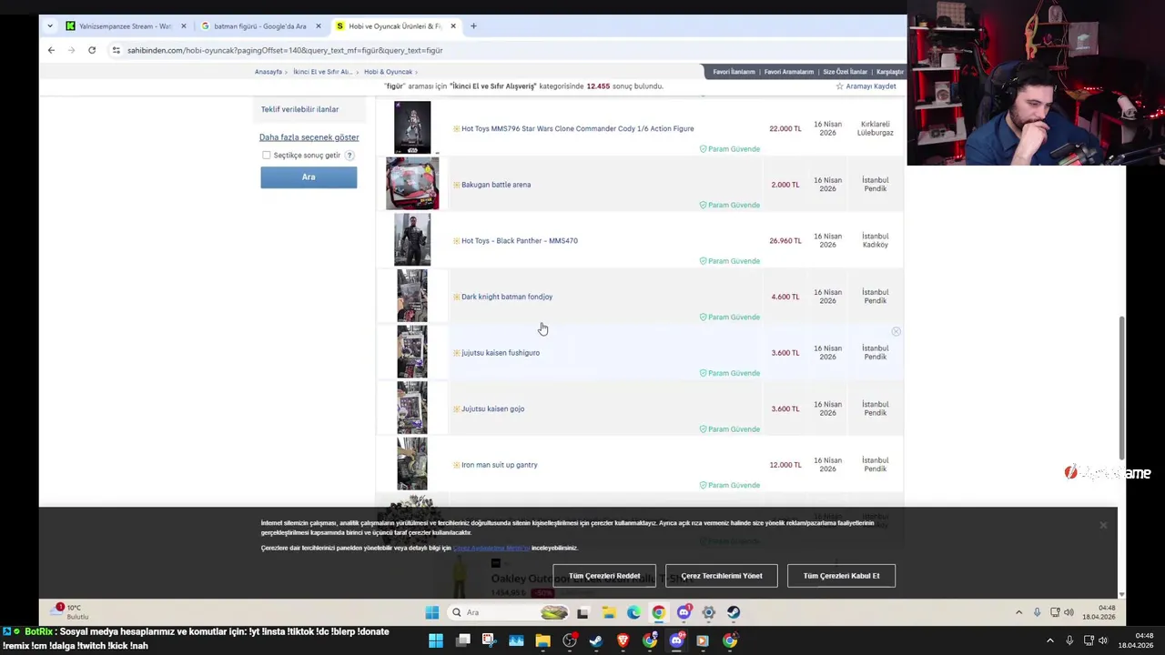This screenshot has width=1165, height=655.
Task: Show hidden tray icons on the bottom taskbar
Action: click(1049, 641)
